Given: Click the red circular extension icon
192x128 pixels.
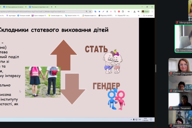Looking at the screenshot, I should pyautogui.click(x=119, y=12).
